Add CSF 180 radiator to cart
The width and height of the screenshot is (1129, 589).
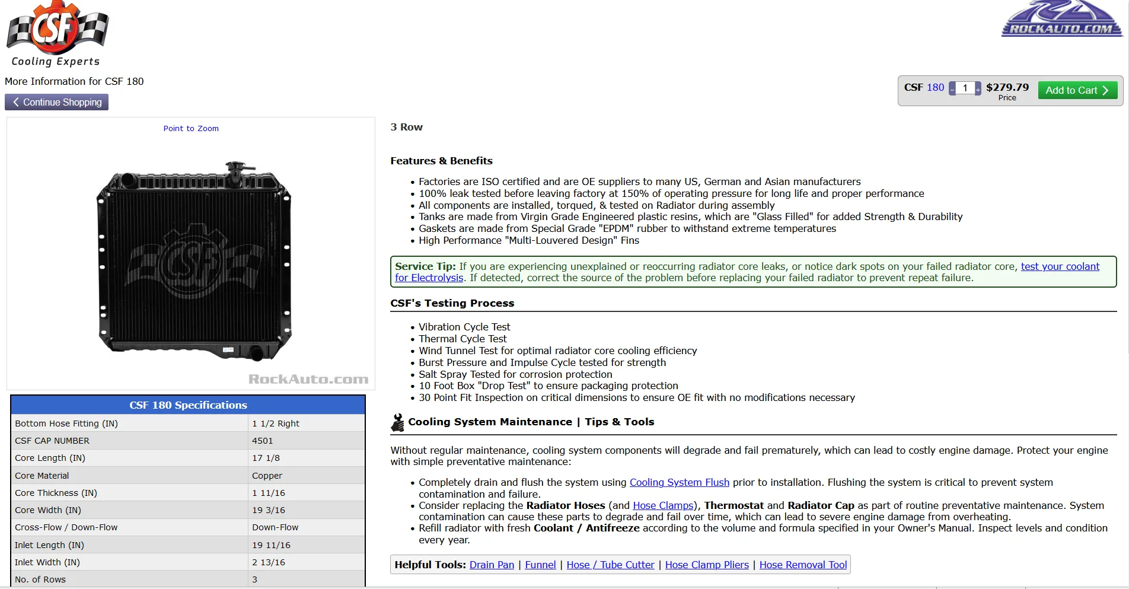tap(1077, 90)
